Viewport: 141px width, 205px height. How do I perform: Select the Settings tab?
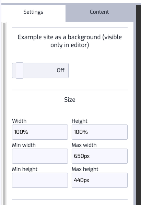pyautogui.click(x=33, y=12)
